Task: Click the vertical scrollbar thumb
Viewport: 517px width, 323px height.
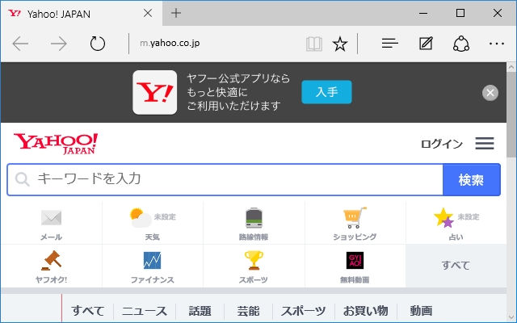Action: (x=511, y=115)
